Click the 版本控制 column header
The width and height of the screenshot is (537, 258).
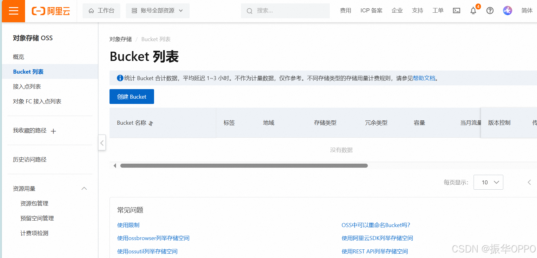[499, 123]
